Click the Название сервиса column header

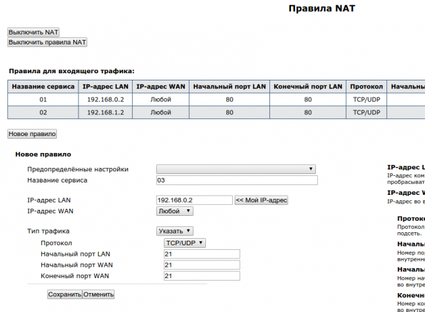coord(43,87)
